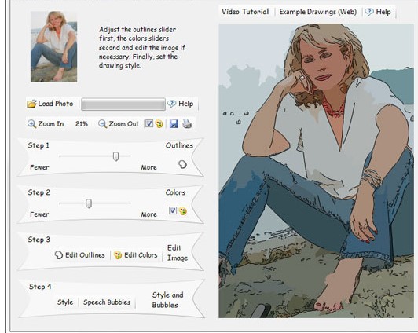Click the lasso icon in the Step 1 Outlines panel
This screenshot has width=418, height=333.
click(182, 164)
